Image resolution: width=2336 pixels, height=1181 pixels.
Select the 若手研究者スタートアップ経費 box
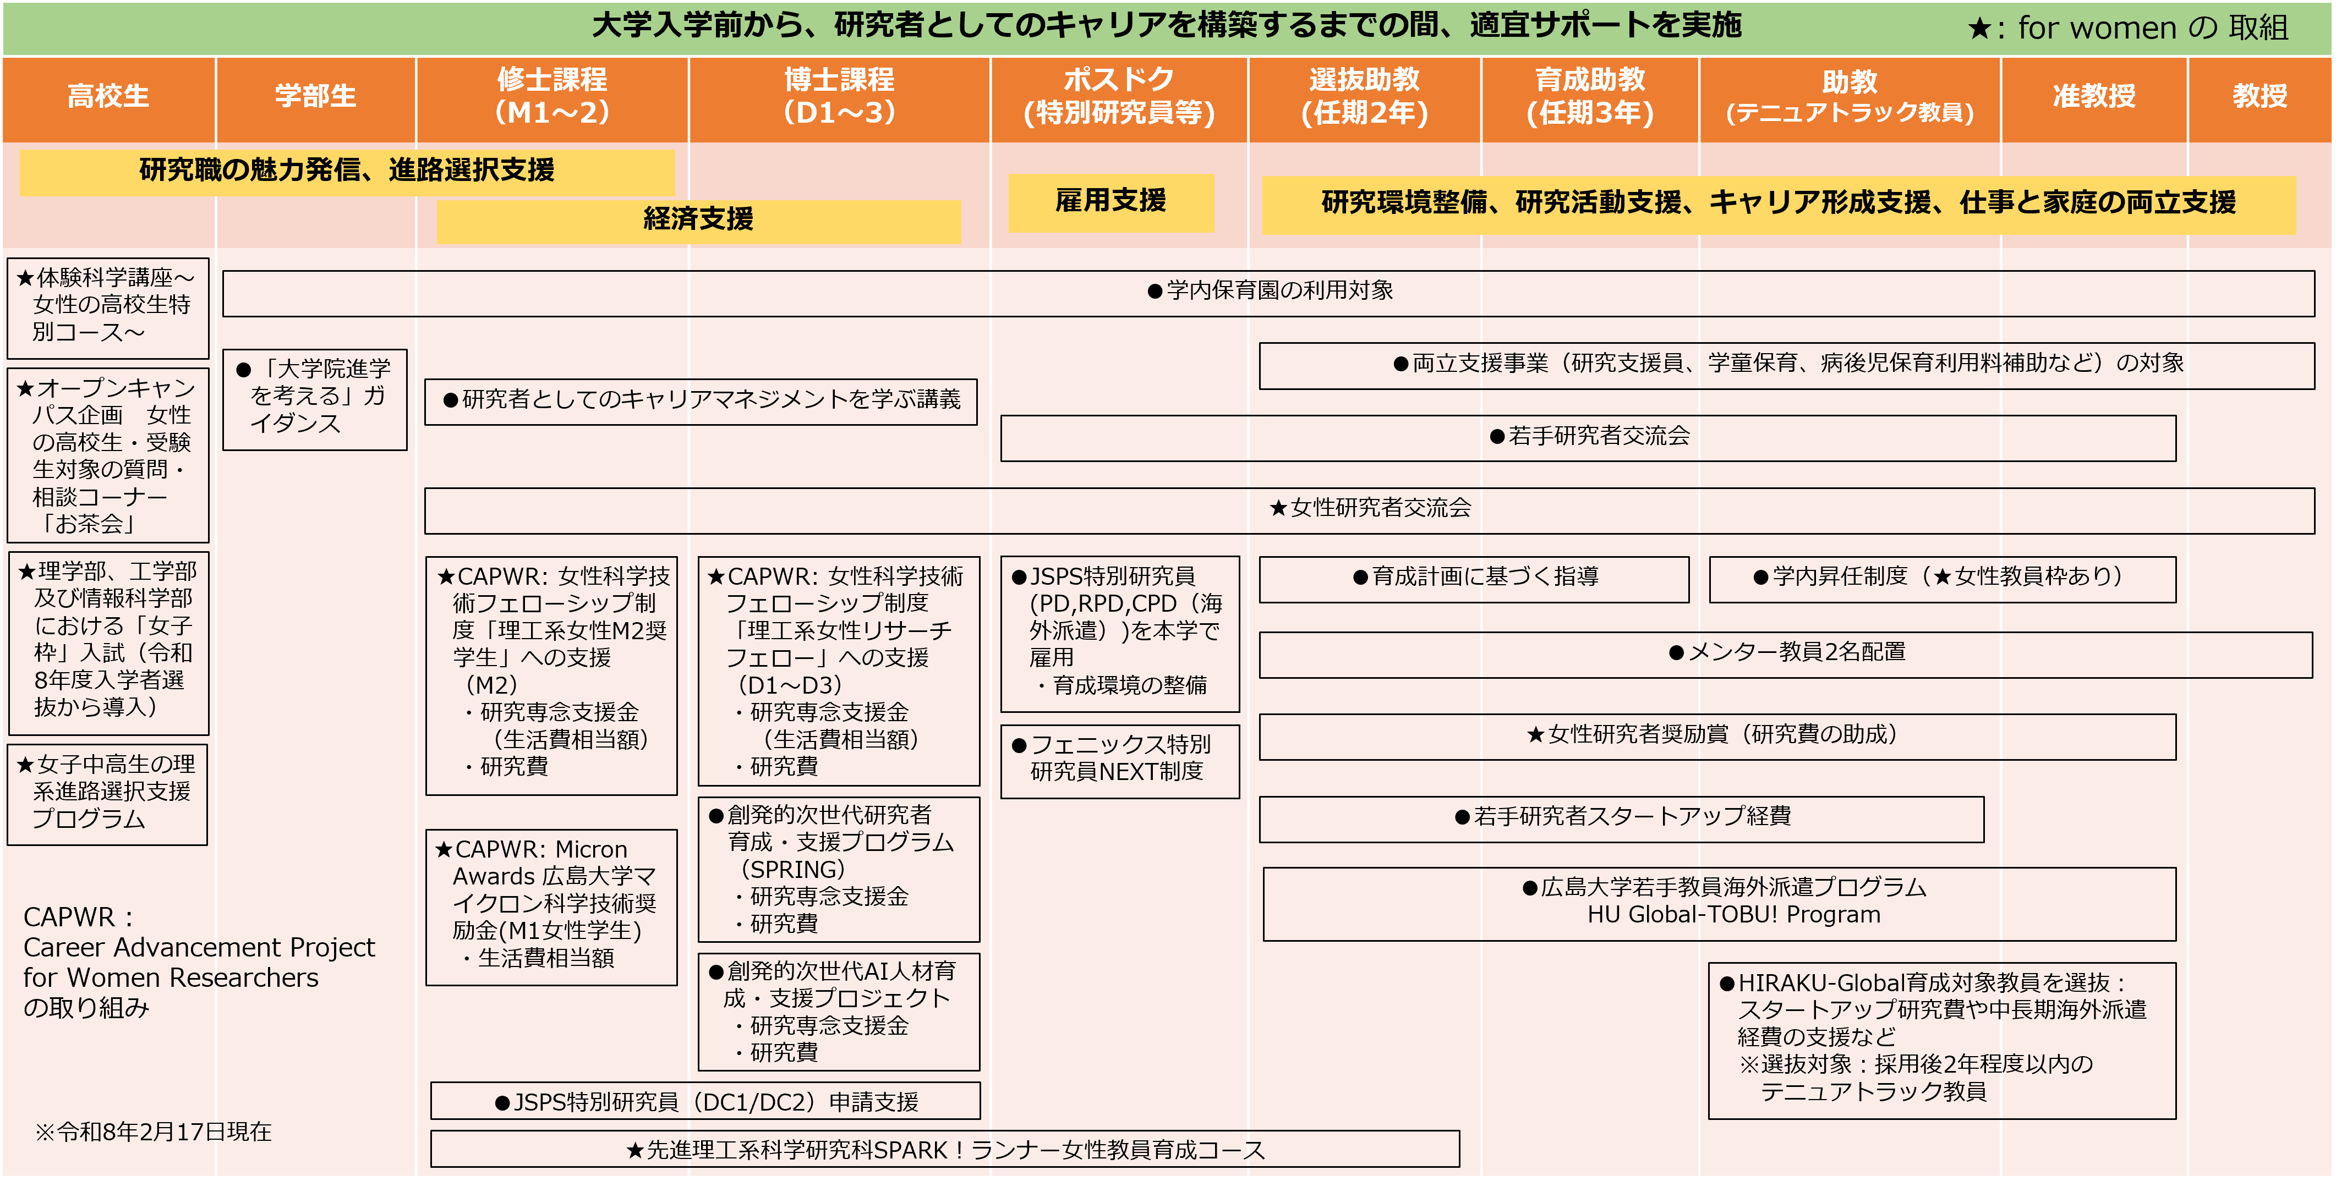point(1621,817)
